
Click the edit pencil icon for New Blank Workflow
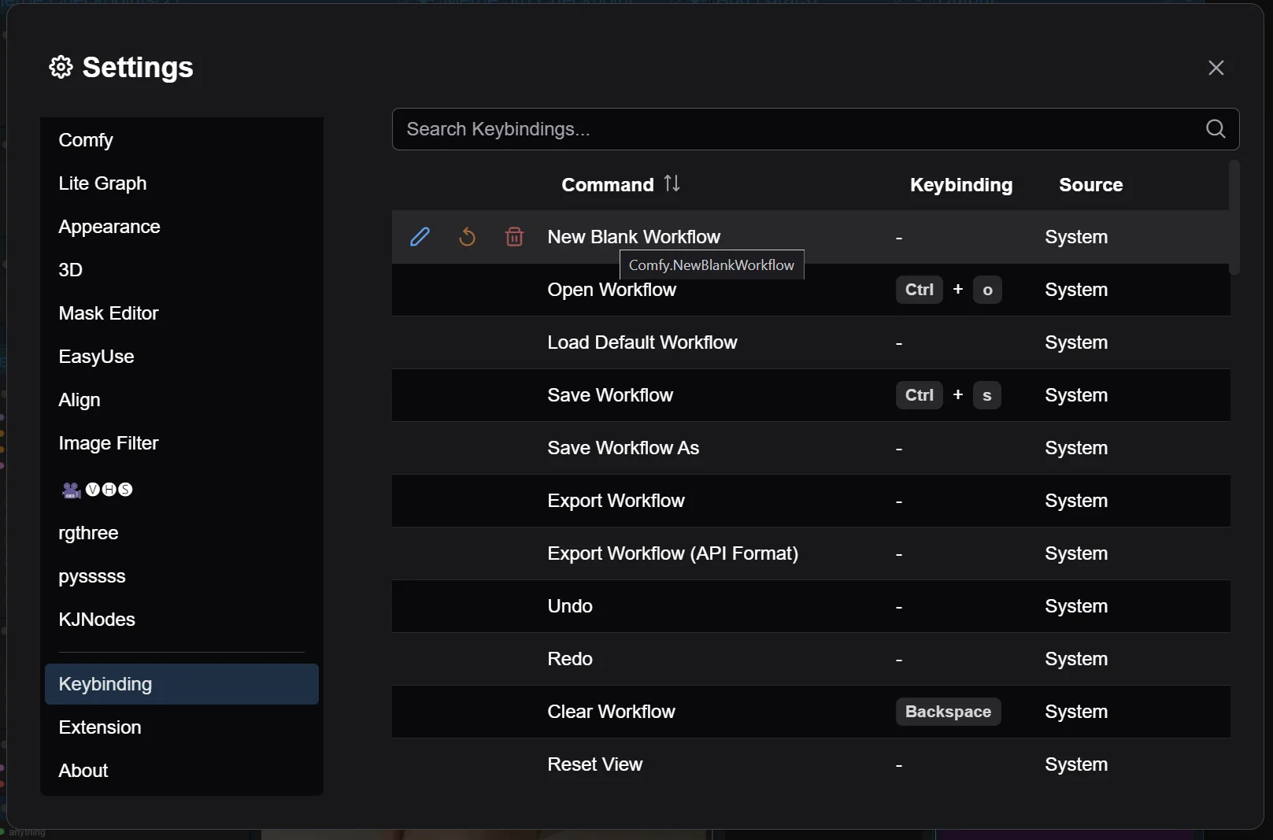coord(420,236)
